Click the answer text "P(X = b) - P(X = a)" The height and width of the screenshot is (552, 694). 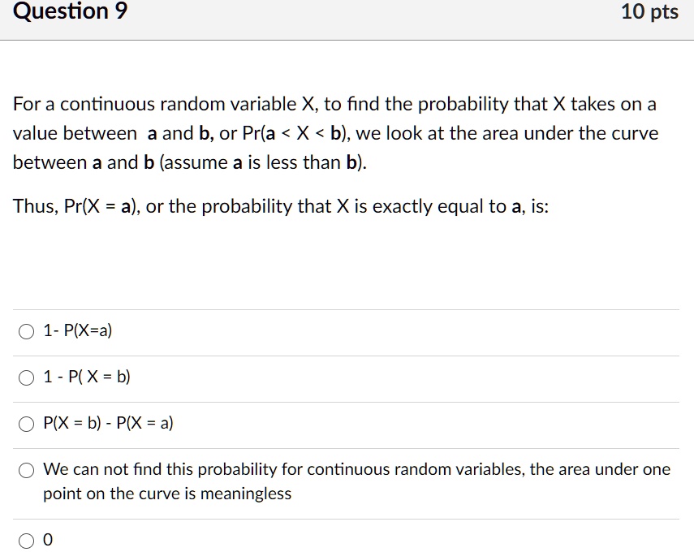pos(109,422)
